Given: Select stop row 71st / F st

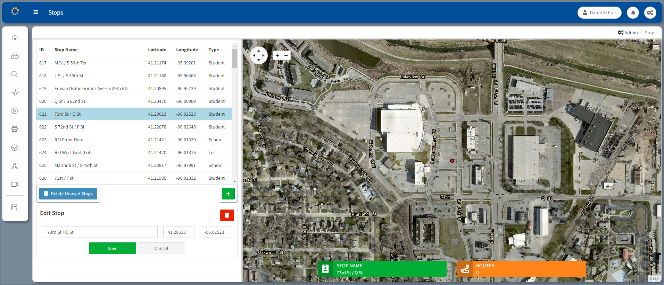Looking at the screenshot, I should 134,178.
